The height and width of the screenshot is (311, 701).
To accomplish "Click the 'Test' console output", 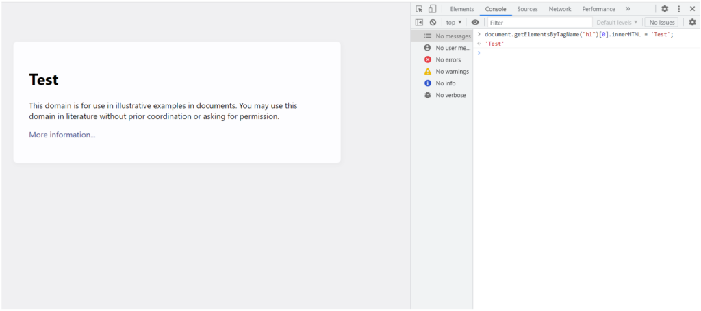I will coord(494,44).
